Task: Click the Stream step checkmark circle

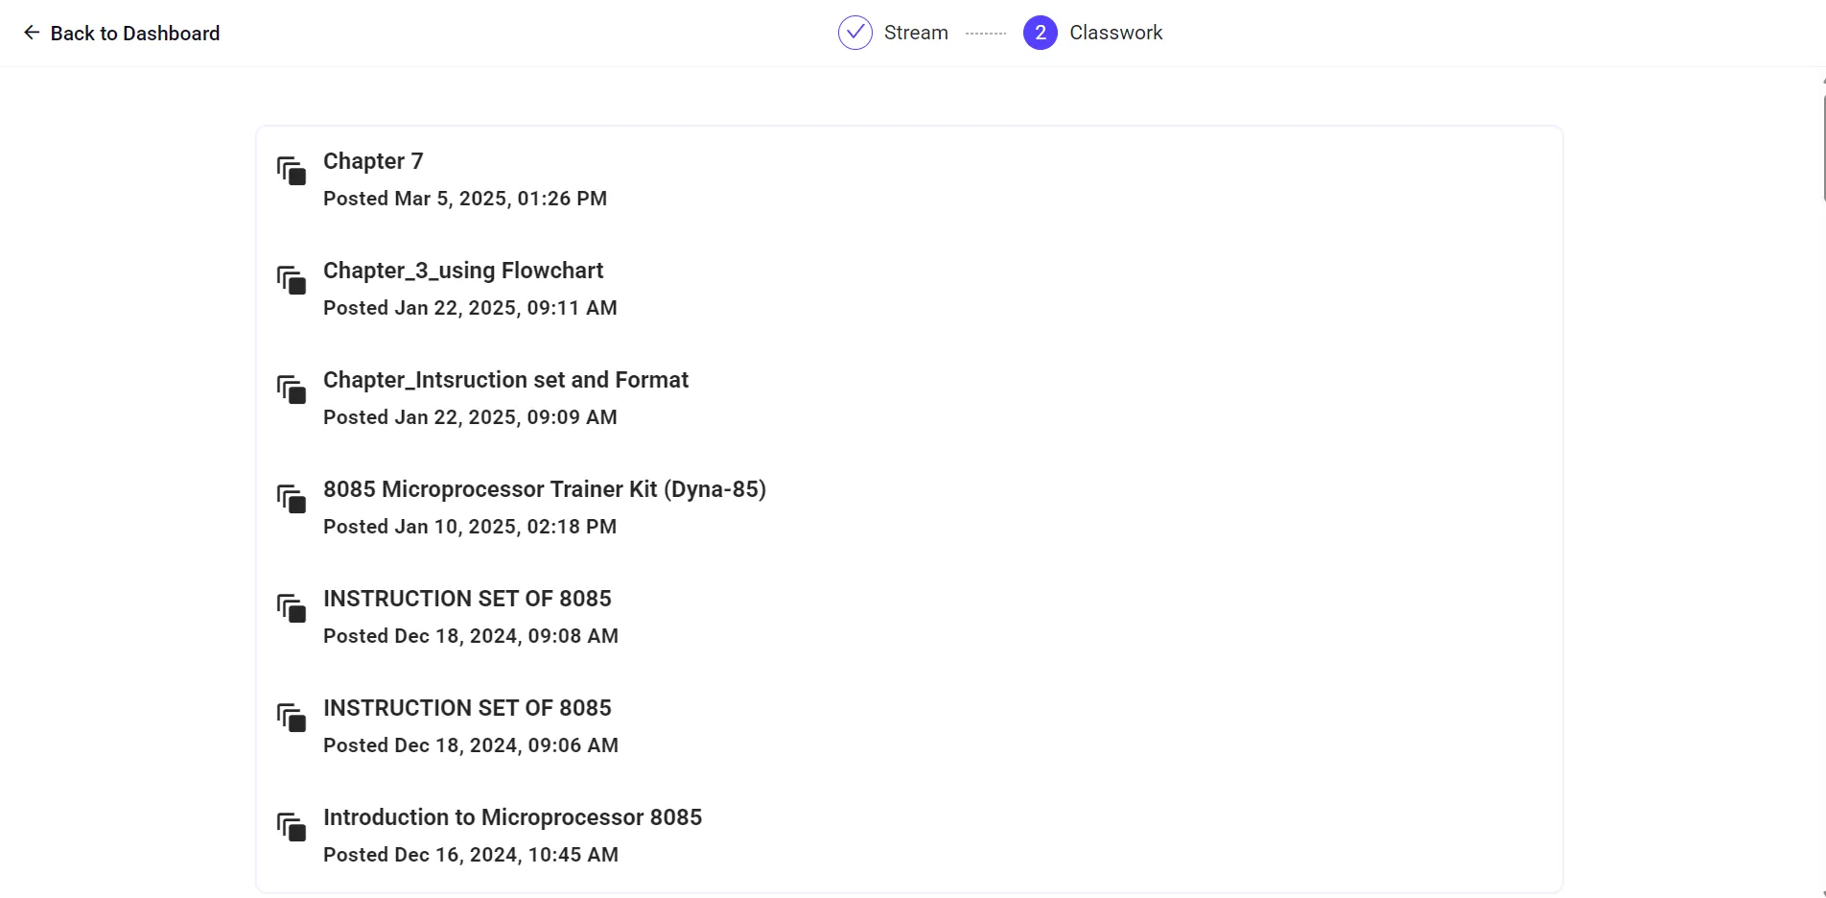Action: pyautogui.click(x=854, y=33)
